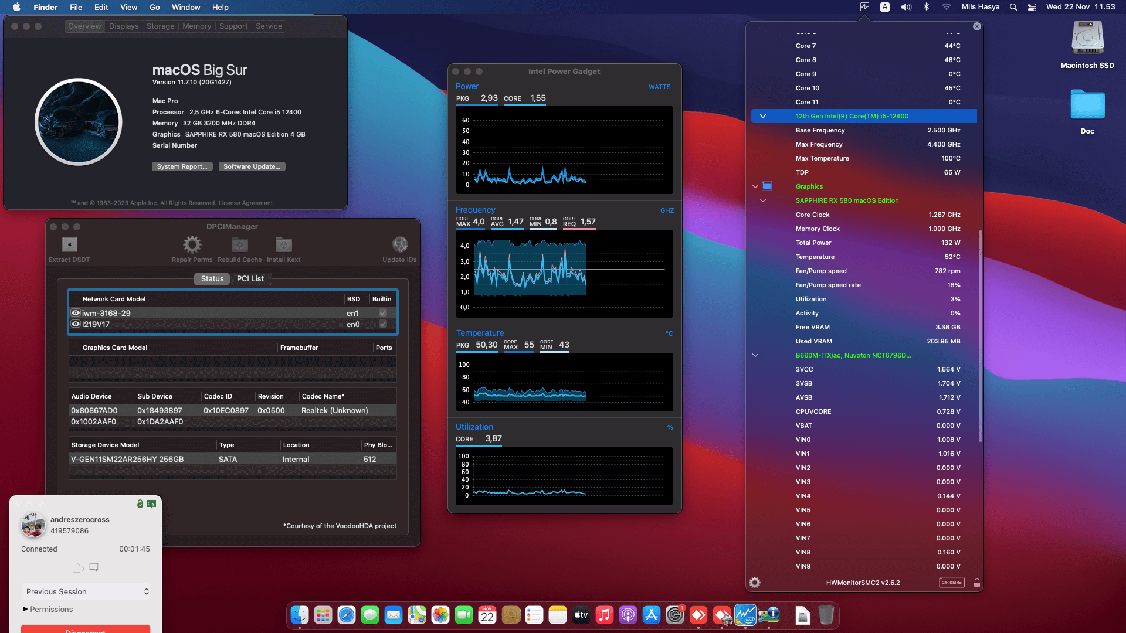Open the Macintosh SSD desktop drive
This screenshot has width=1126, height=633.
1087,45
